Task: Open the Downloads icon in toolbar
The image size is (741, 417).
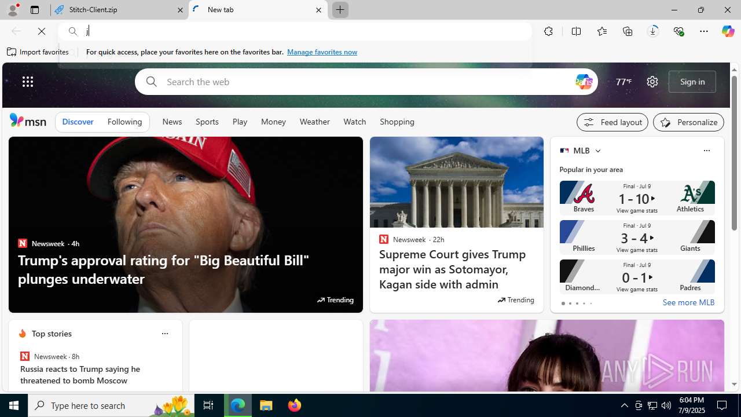Action: [x=653, y=31]
